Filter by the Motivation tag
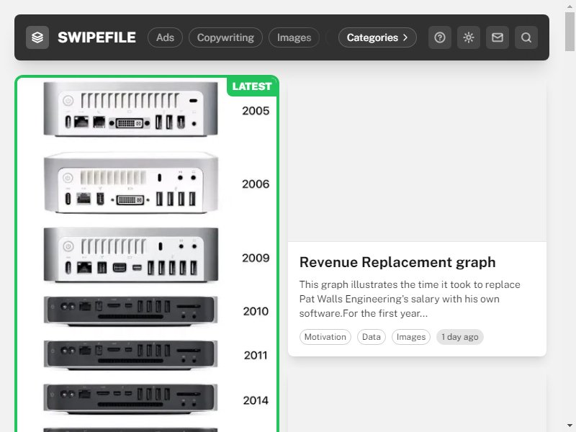The width and height of the screenshot is (576, 432). (325, 337)
